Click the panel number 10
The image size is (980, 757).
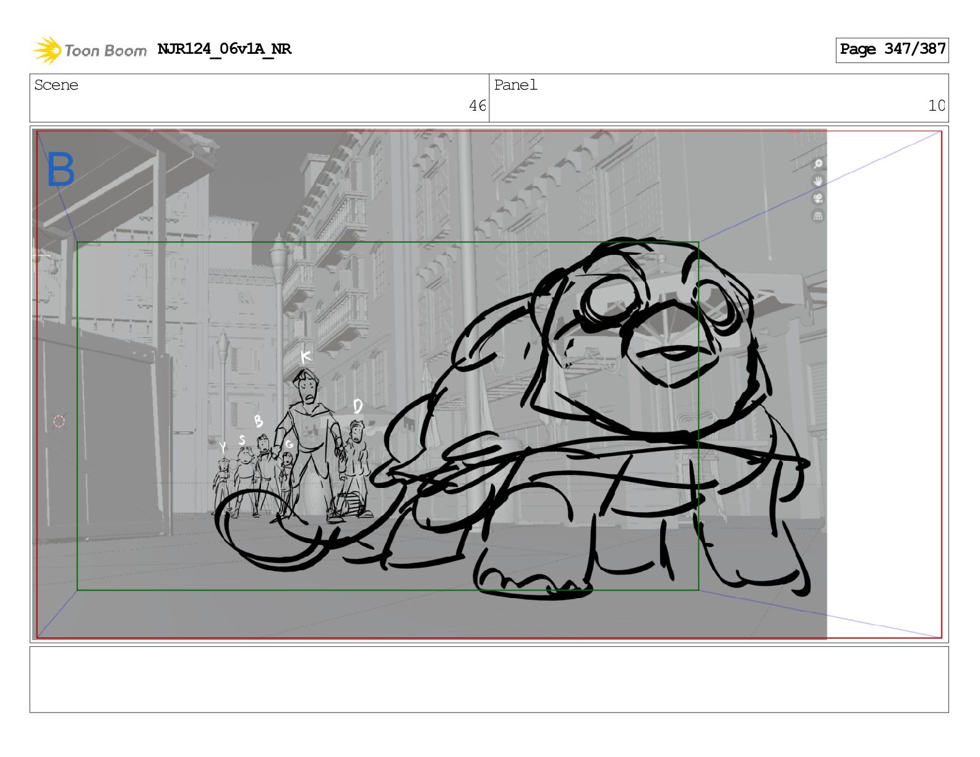(x=937, y=106)
